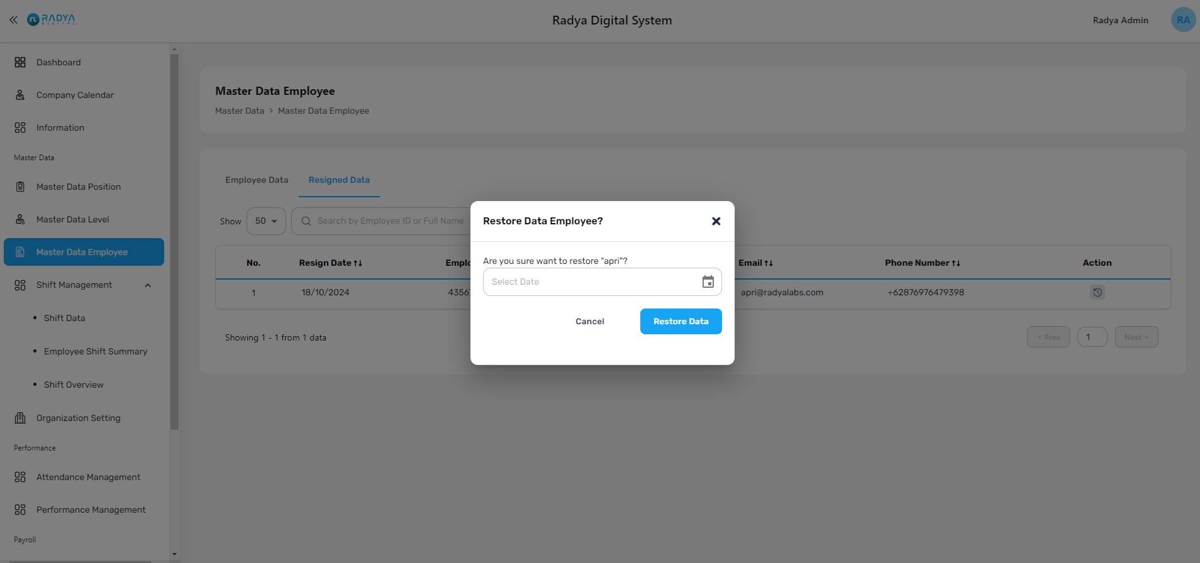Image resolution: width=1200 pixels, height=563 pixels.
Task: Sort by Phone Number column arrows
Action: 956,263
